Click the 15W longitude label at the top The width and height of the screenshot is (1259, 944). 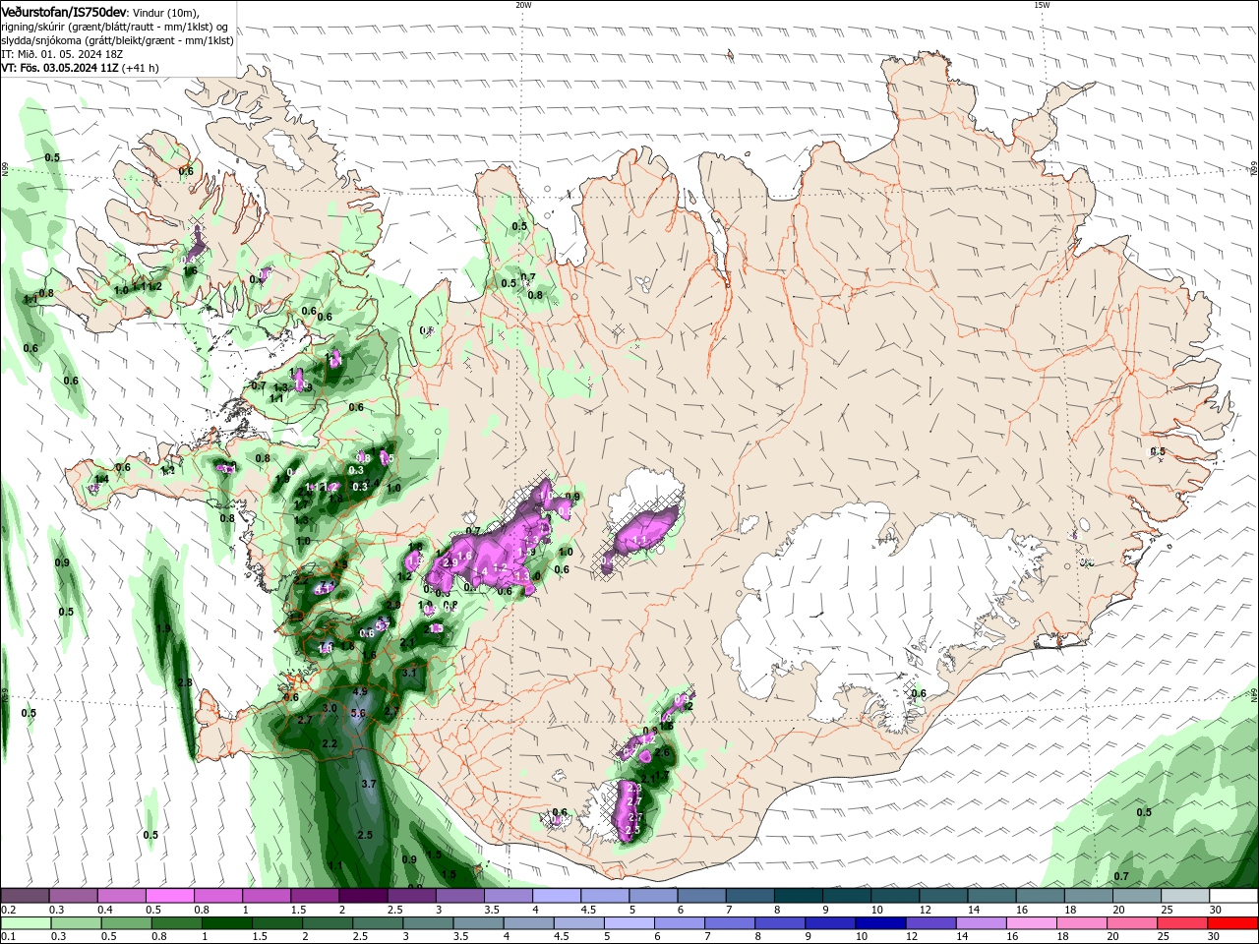[x=1042, y=5]
